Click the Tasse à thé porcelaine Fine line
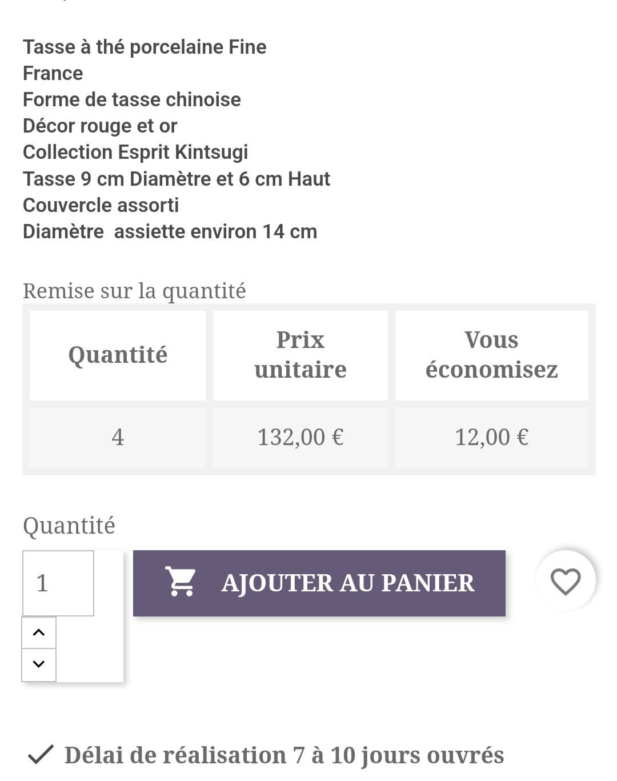The height and width of the screenshot is (781, 617). [145, 47]
